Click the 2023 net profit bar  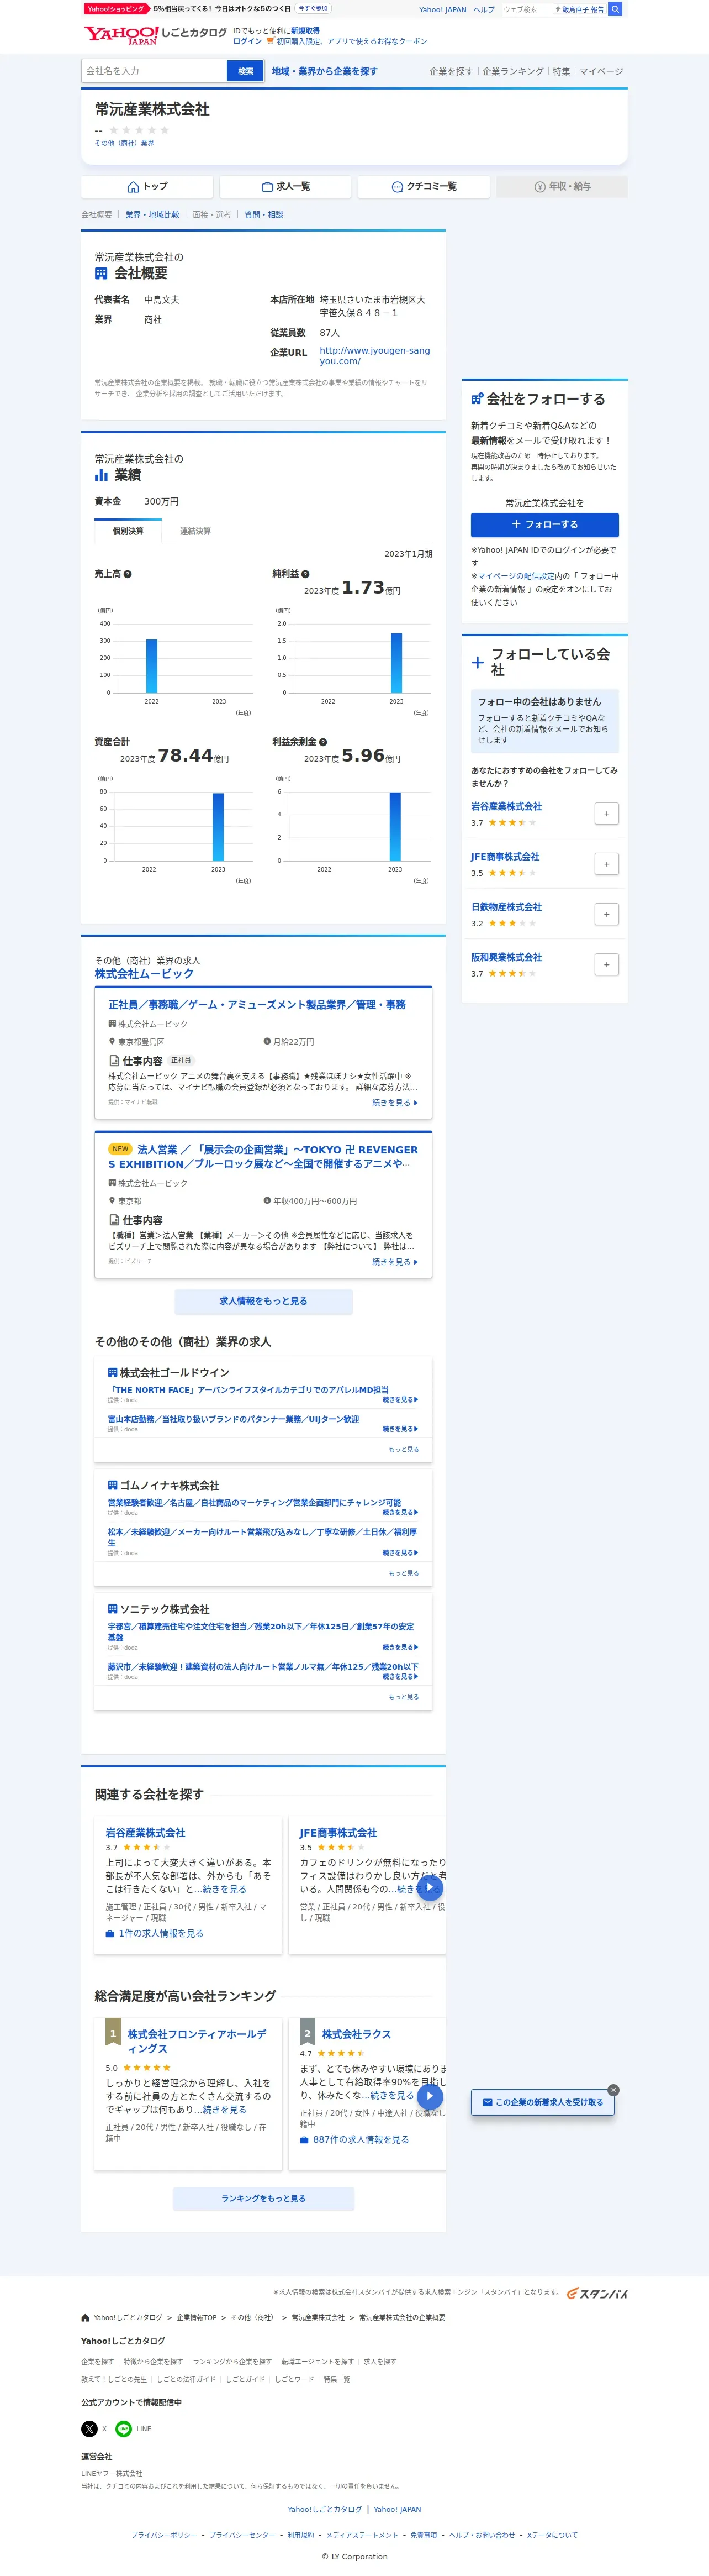pos(396,663)
